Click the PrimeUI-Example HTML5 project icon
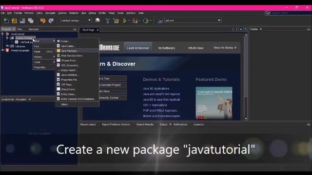This screenshot has height=175, width=312. click(7, 51)
